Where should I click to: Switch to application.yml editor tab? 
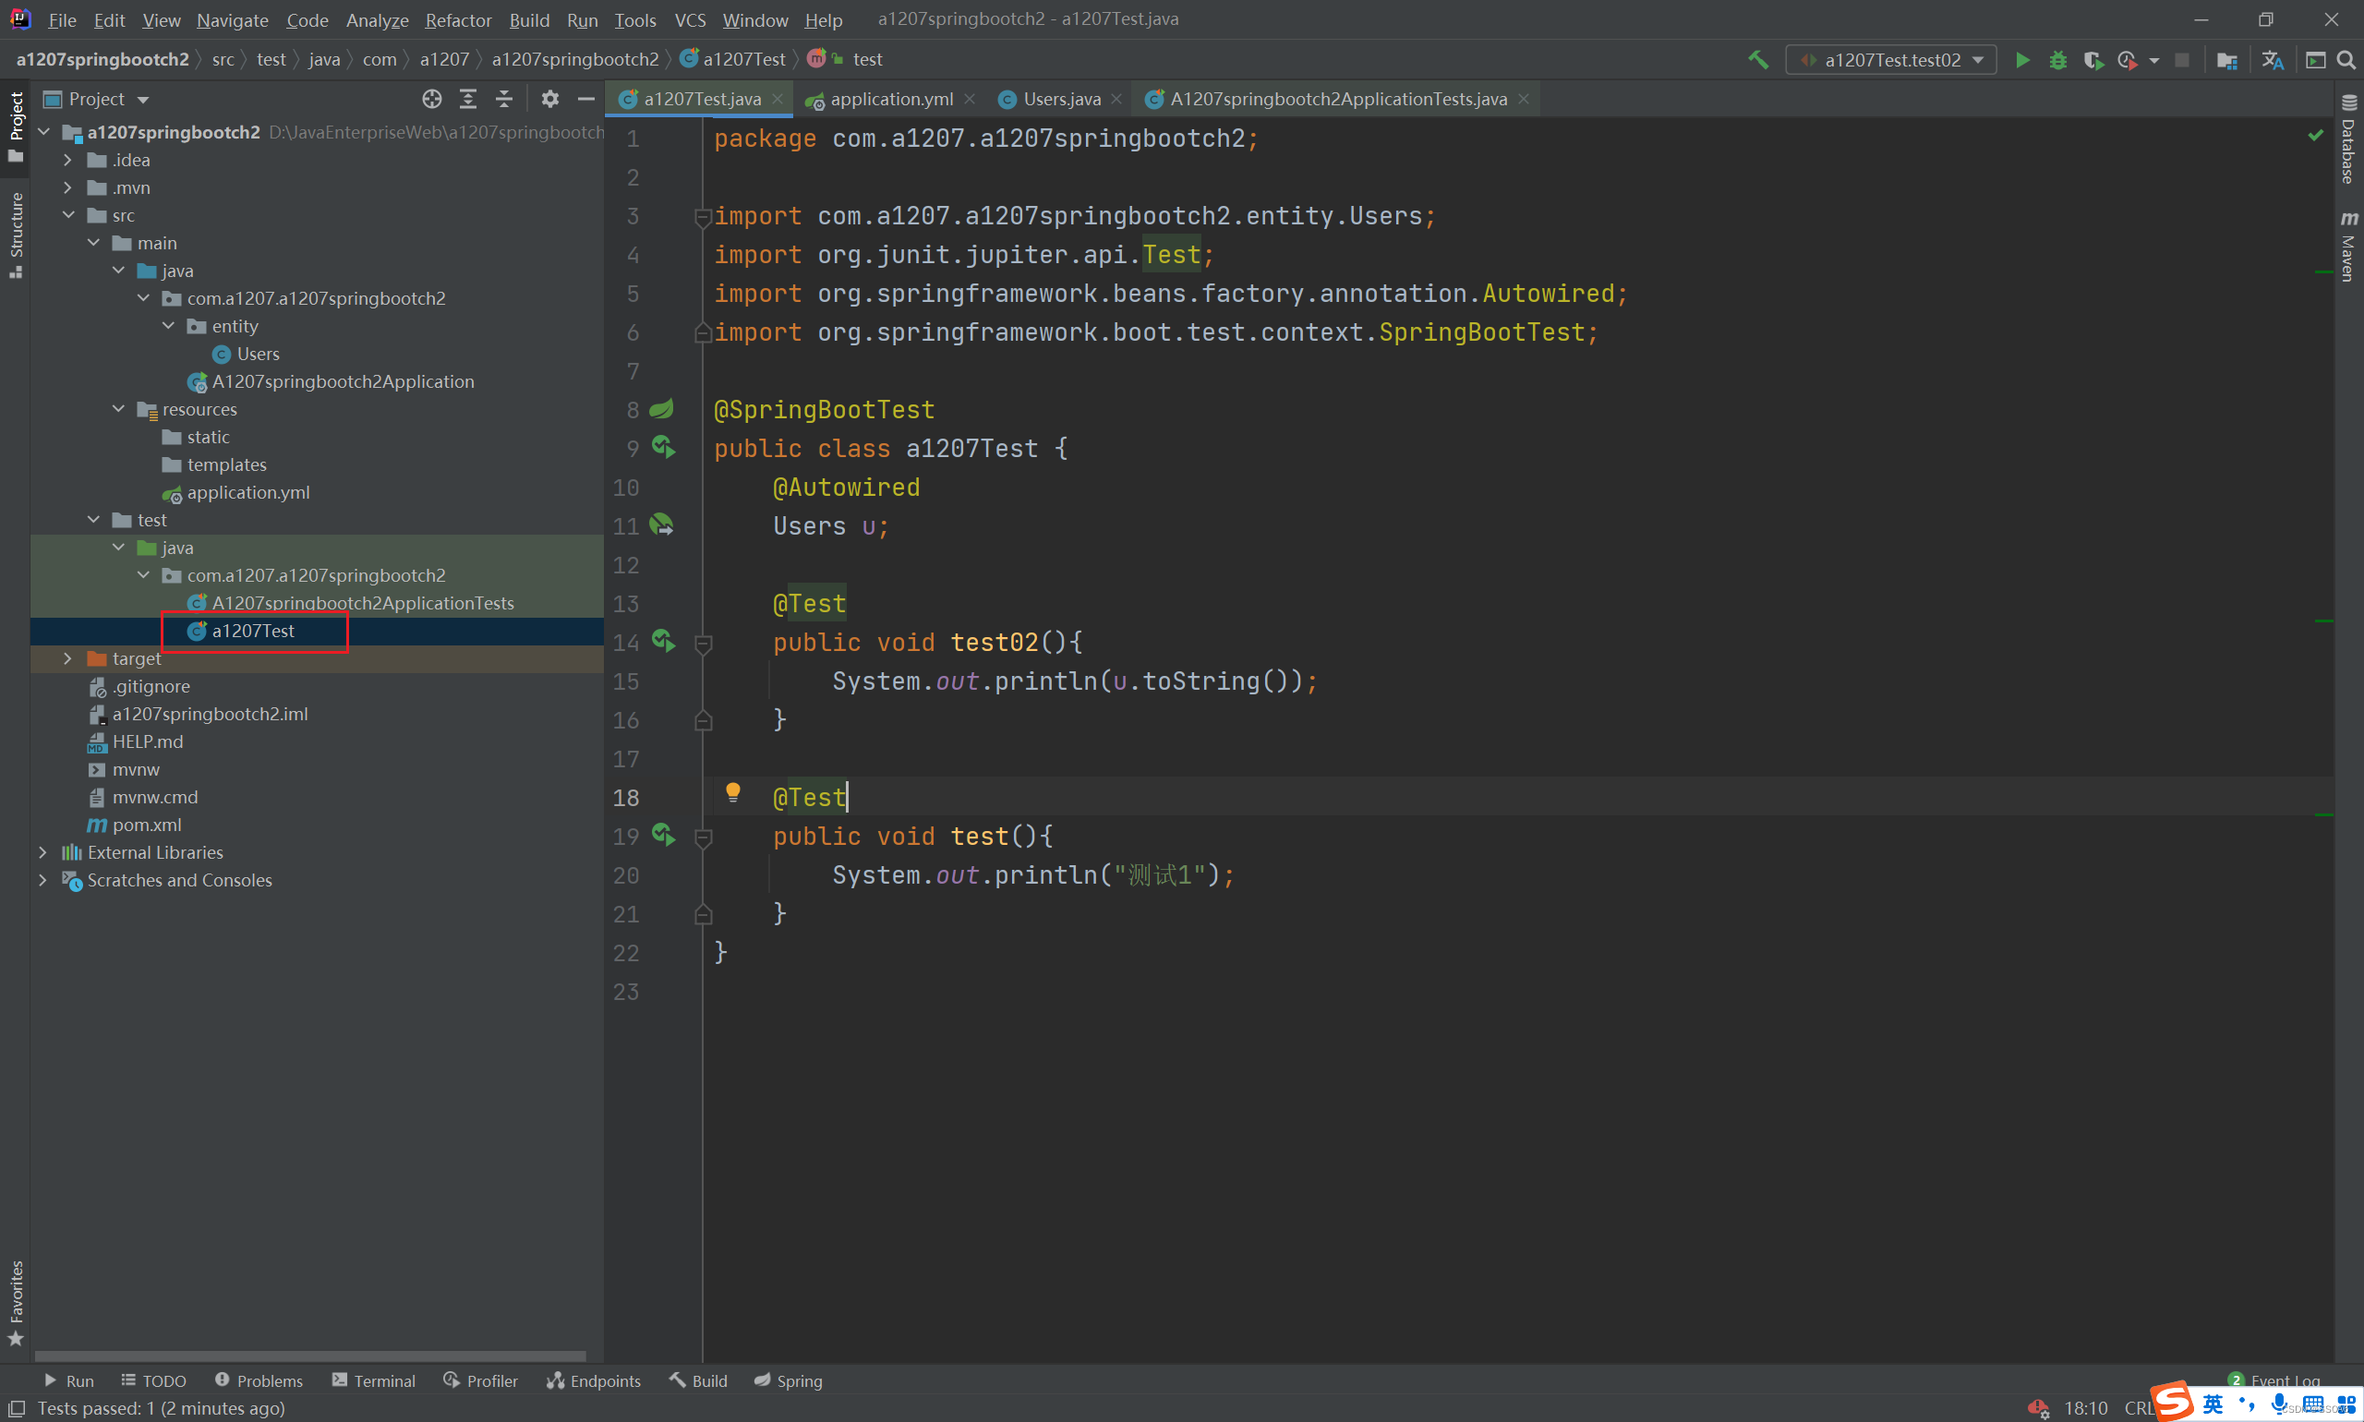coord(890,100)
